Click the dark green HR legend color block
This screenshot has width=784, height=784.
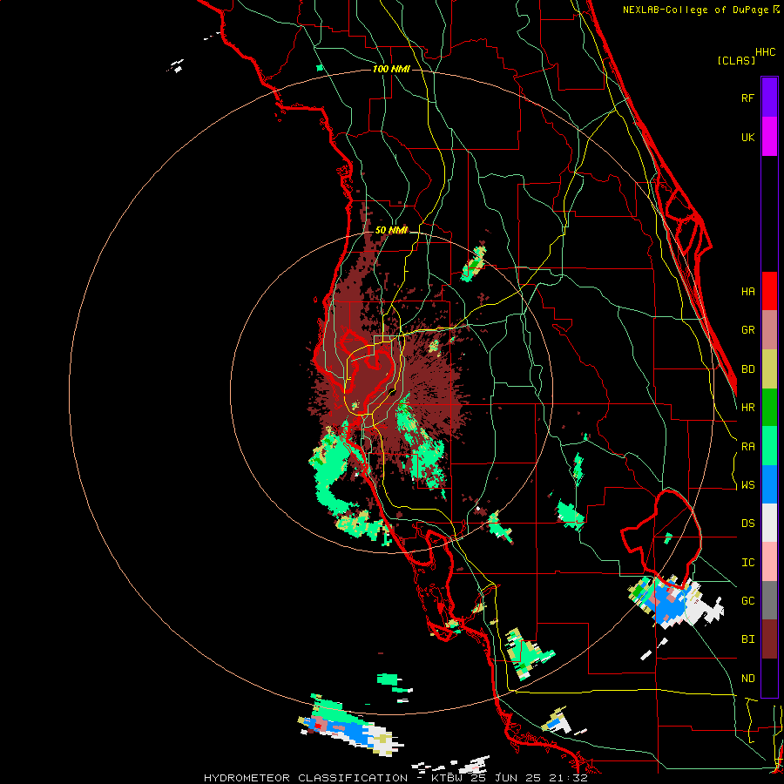(x=769, y=408)
